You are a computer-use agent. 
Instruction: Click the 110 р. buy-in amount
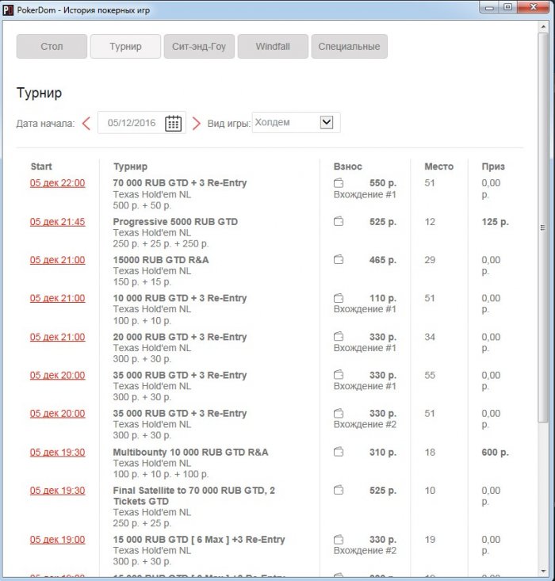[x=383, y=298]
